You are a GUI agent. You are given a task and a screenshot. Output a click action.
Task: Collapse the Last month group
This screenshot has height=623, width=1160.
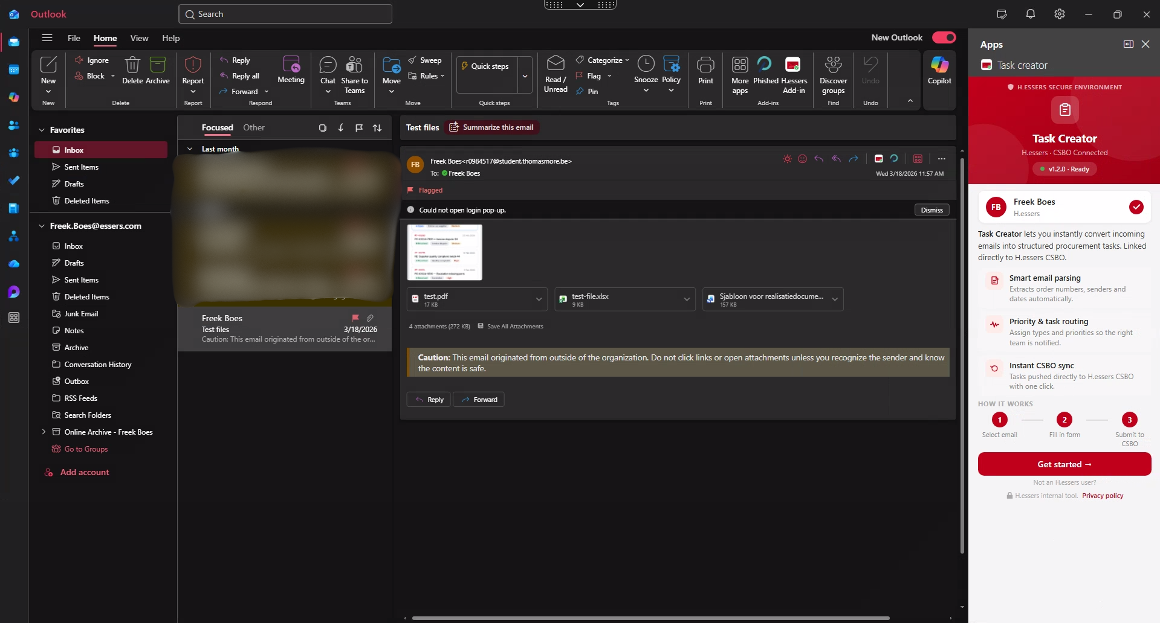click(x=190, y=149)
